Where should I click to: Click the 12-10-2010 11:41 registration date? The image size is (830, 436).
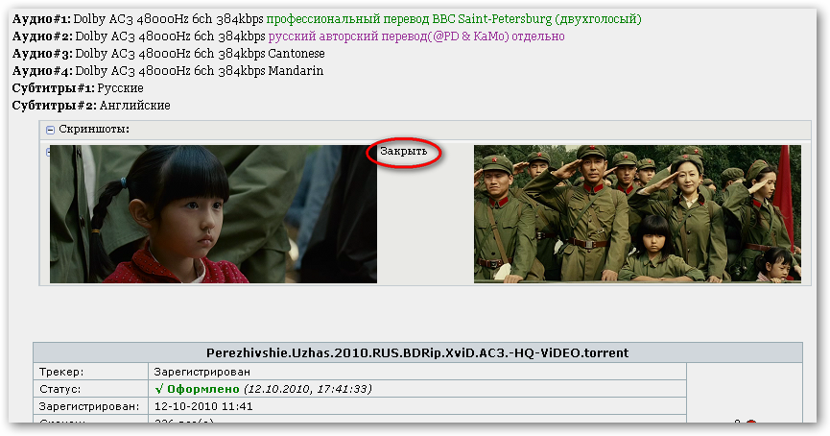203,406
